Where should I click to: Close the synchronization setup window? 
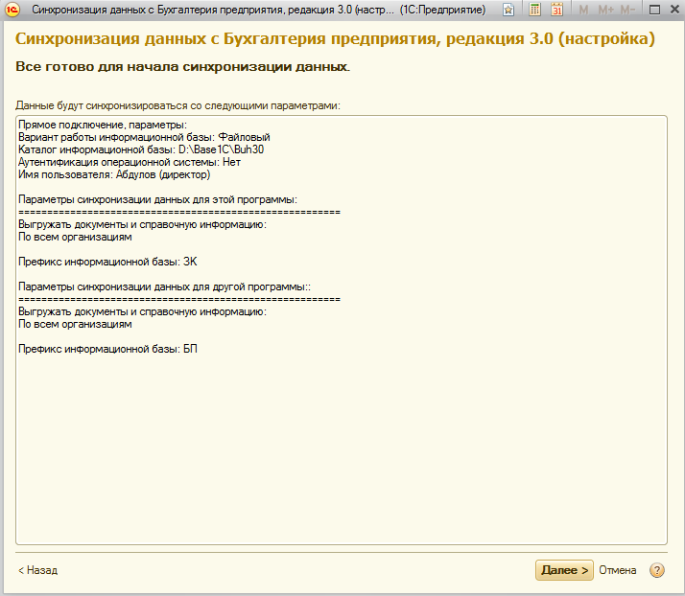click(x=675, y=10)
